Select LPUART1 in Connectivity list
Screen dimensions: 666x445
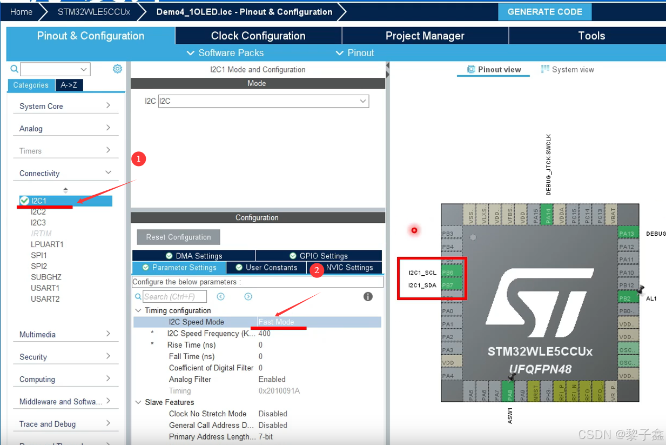point(47,244)
